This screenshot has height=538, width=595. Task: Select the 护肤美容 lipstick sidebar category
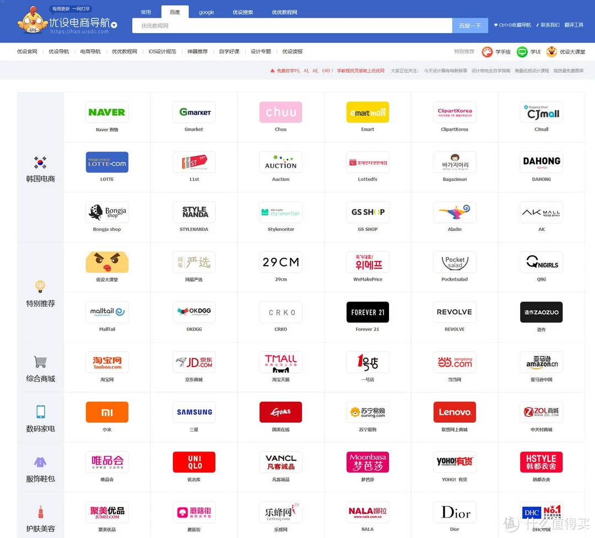[41, 519]
